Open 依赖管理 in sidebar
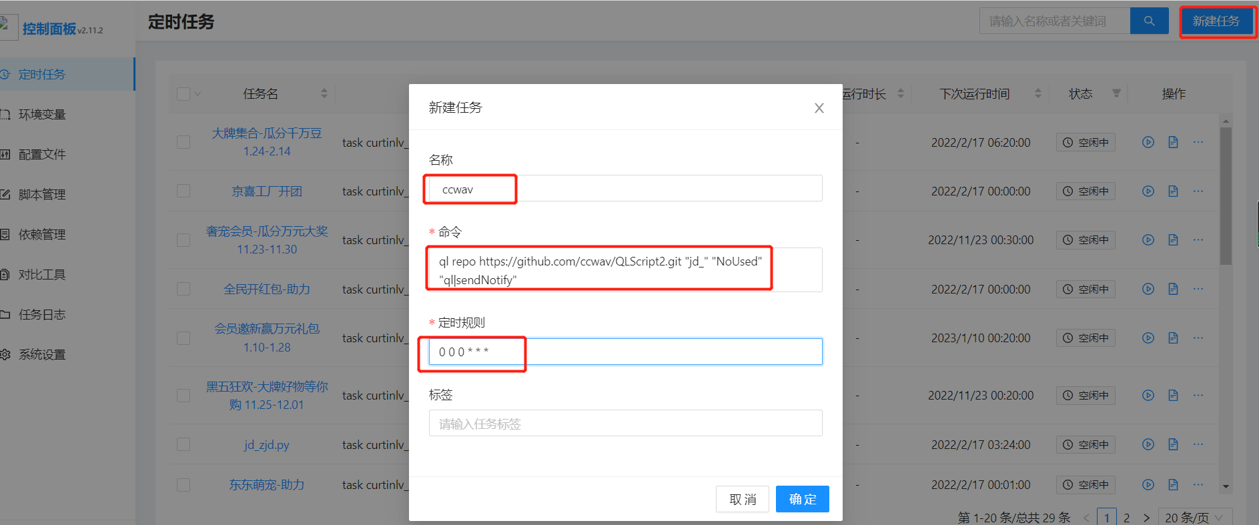The height and width of the screenshot is (525, 1259). [67, 234]
